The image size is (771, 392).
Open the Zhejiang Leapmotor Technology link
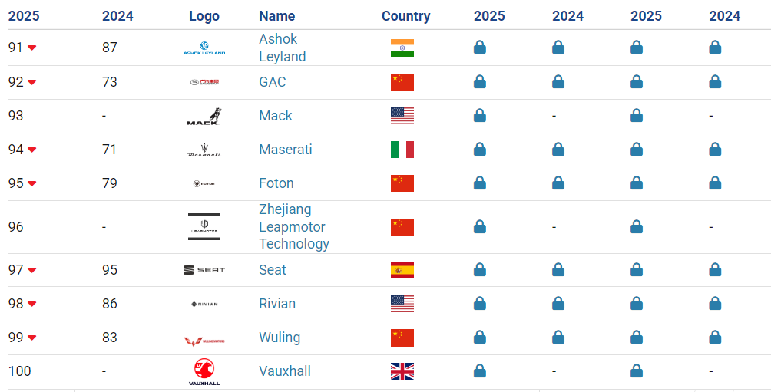tap(294, 226)
